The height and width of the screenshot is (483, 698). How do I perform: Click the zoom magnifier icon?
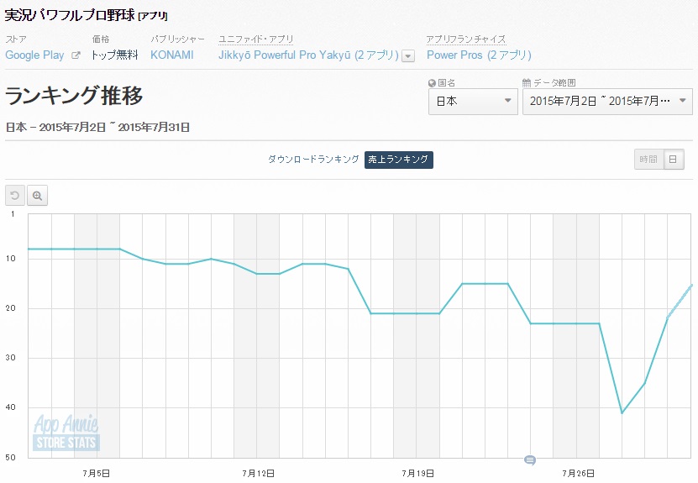tap(38, 196)
